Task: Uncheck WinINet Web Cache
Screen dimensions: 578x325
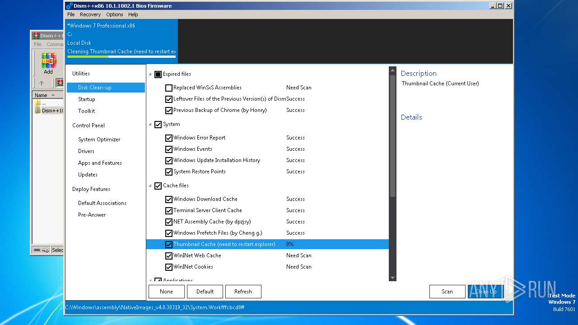Action: tap(169, 256)
